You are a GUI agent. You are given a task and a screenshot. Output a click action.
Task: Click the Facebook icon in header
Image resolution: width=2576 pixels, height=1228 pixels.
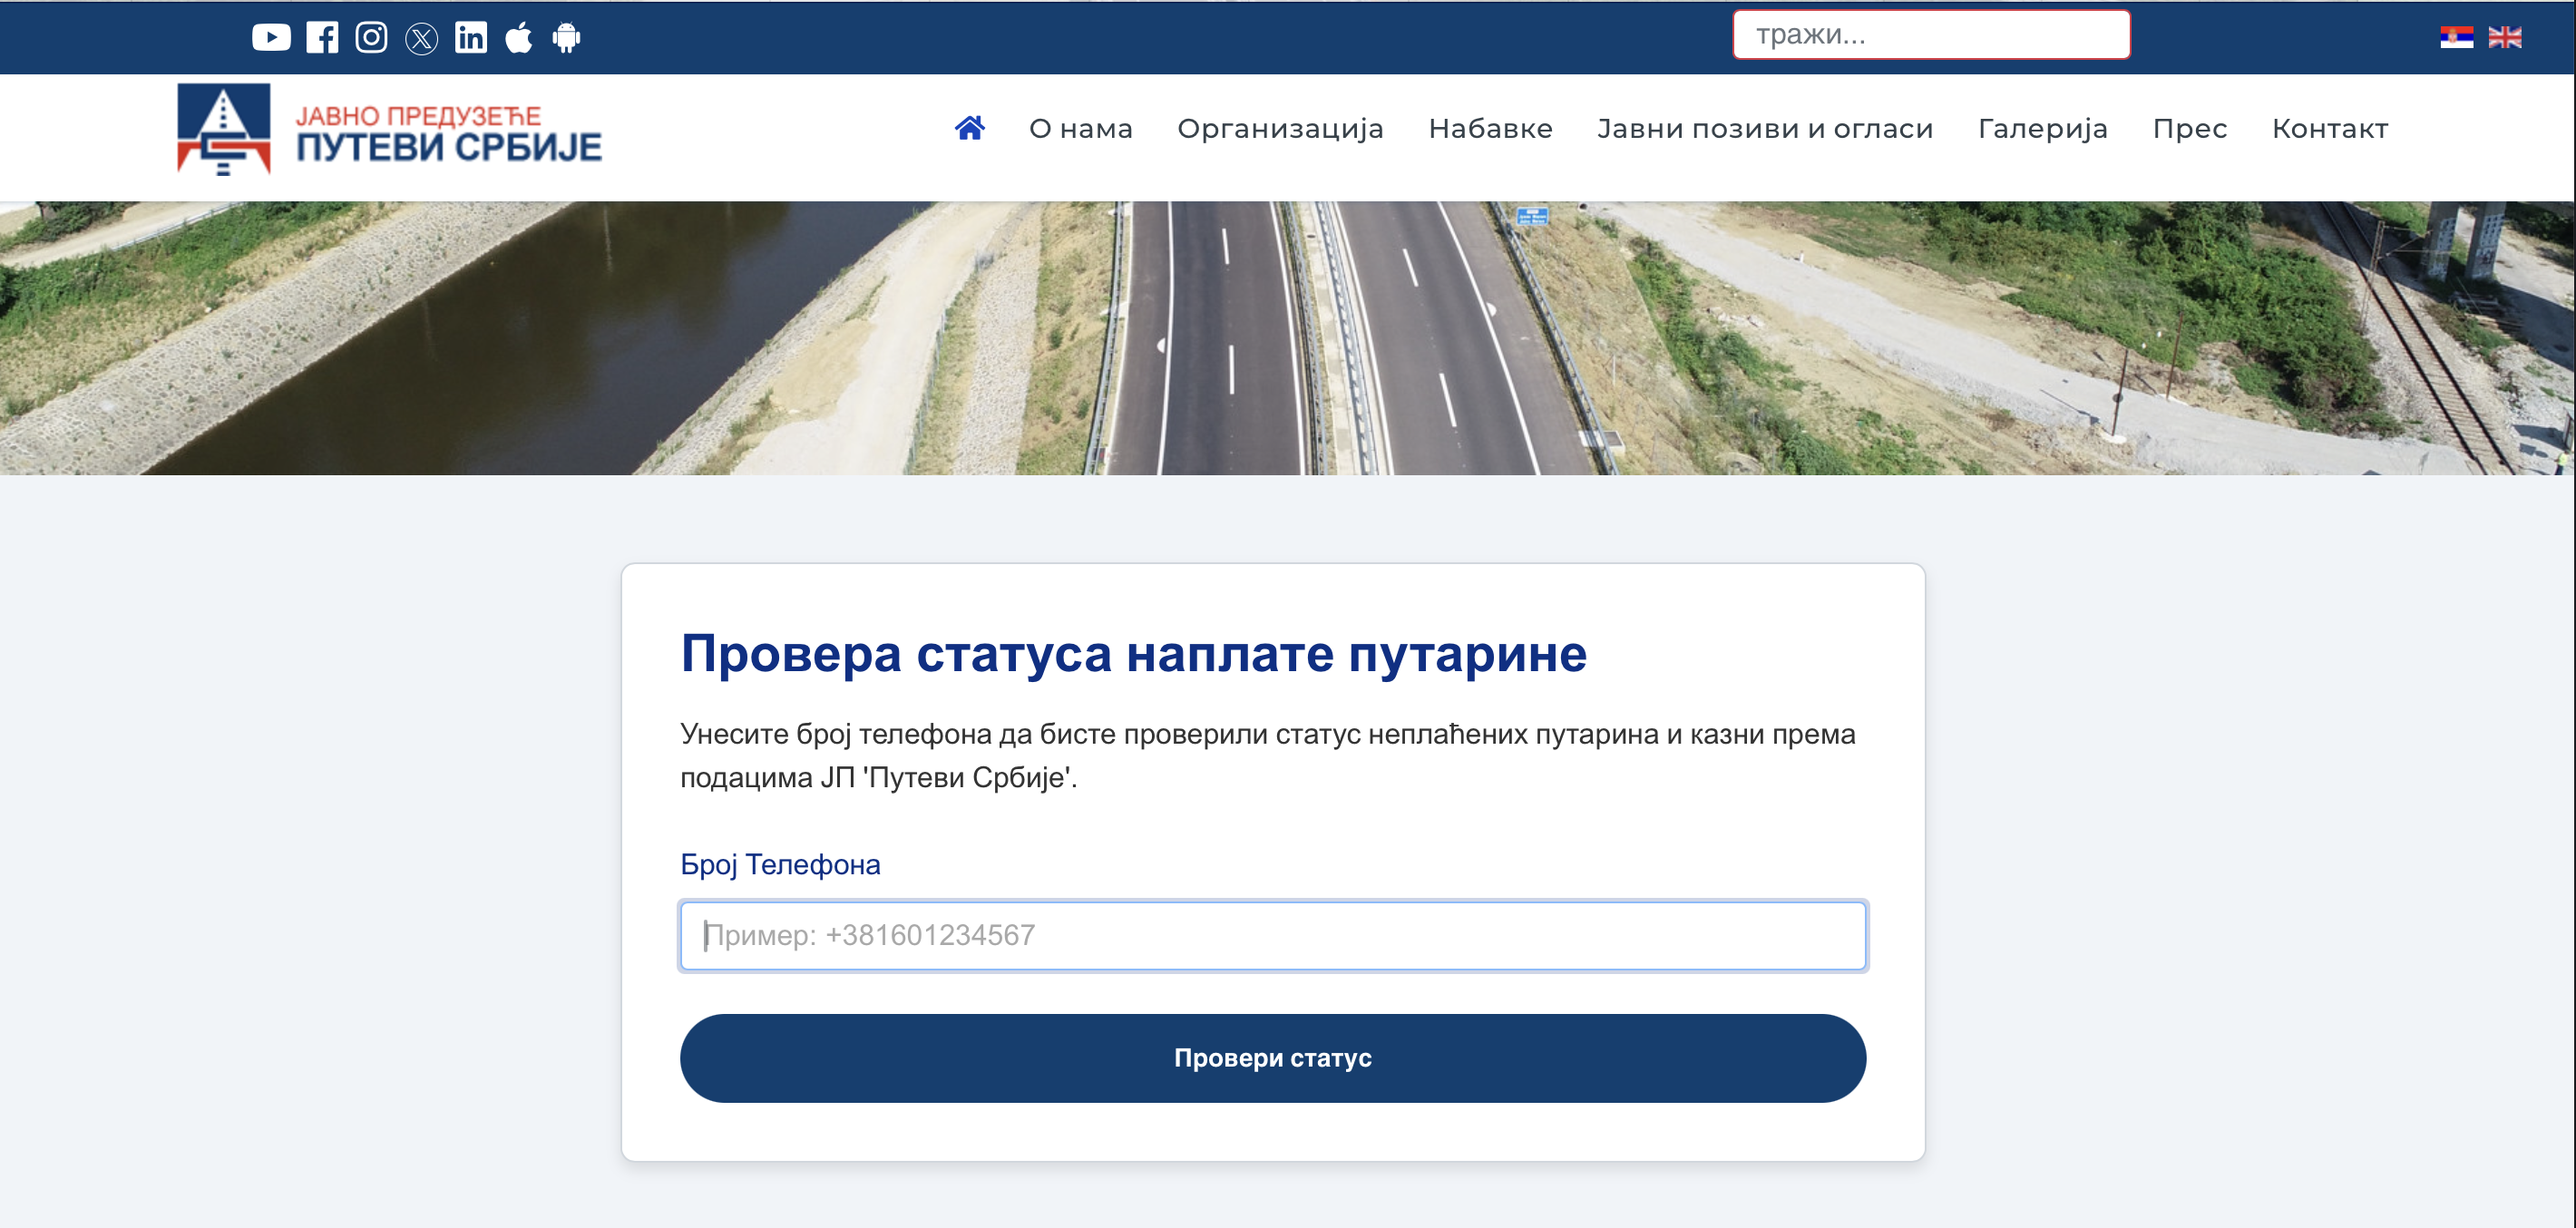(x=322, y=38)
